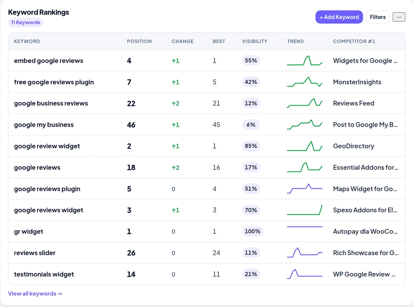Click the TREND column header
Image resolution: width=413 pixels, height=307 pixels.
point(296,41)
